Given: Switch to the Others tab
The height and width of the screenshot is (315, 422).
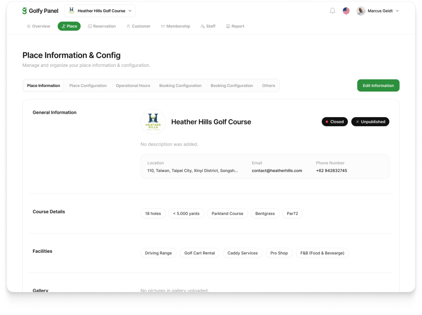Looking at the screenshot, I should point(269,86).
